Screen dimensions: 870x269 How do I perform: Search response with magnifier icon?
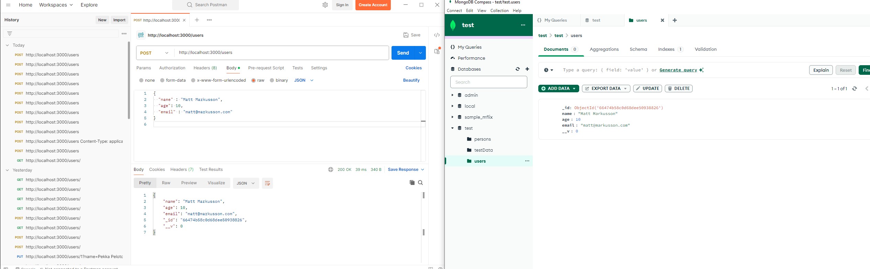[420, 183]
